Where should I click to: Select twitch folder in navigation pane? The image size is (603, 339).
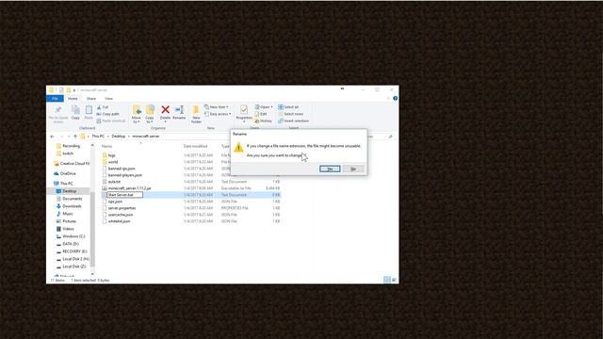65,153
